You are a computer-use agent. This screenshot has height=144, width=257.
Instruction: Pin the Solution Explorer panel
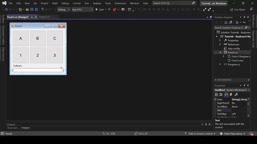click(x=244, y=17)
